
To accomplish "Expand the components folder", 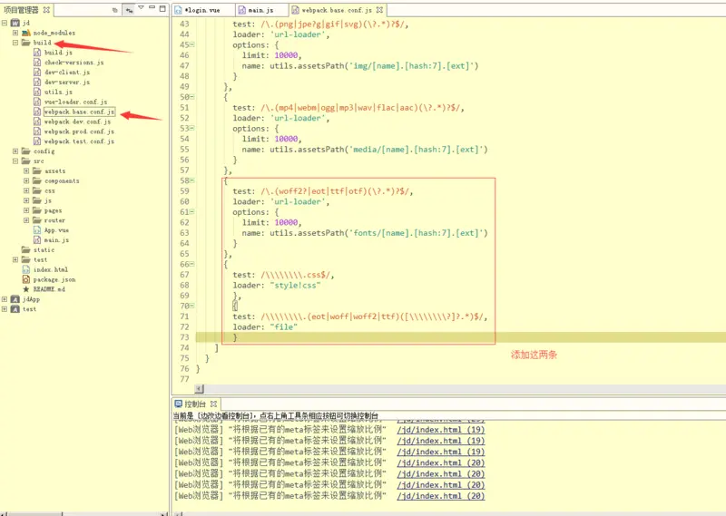I will [x=26, y=180].
